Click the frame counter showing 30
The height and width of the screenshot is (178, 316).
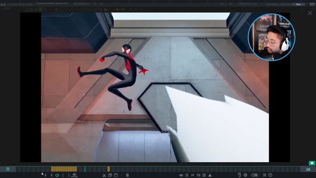tap(308, 169)
